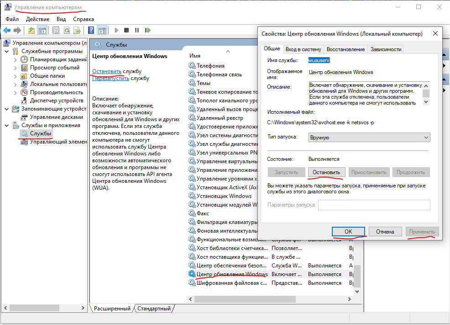Click the Start Service play icon

pos(116,30)
